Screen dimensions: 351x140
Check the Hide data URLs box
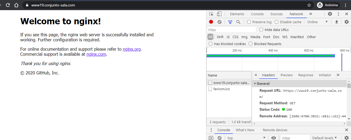[x=261, y=30]
